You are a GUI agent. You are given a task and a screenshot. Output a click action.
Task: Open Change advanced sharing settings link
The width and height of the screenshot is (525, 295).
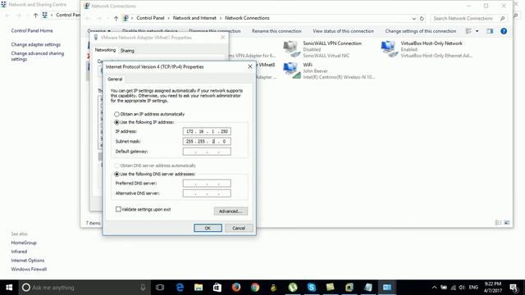(x=38, y=57)
